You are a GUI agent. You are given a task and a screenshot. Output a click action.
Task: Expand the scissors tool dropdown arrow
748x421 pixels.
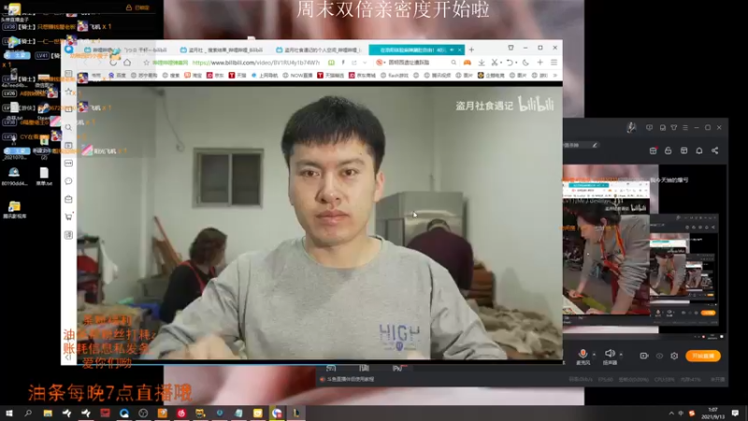(501, 63)
